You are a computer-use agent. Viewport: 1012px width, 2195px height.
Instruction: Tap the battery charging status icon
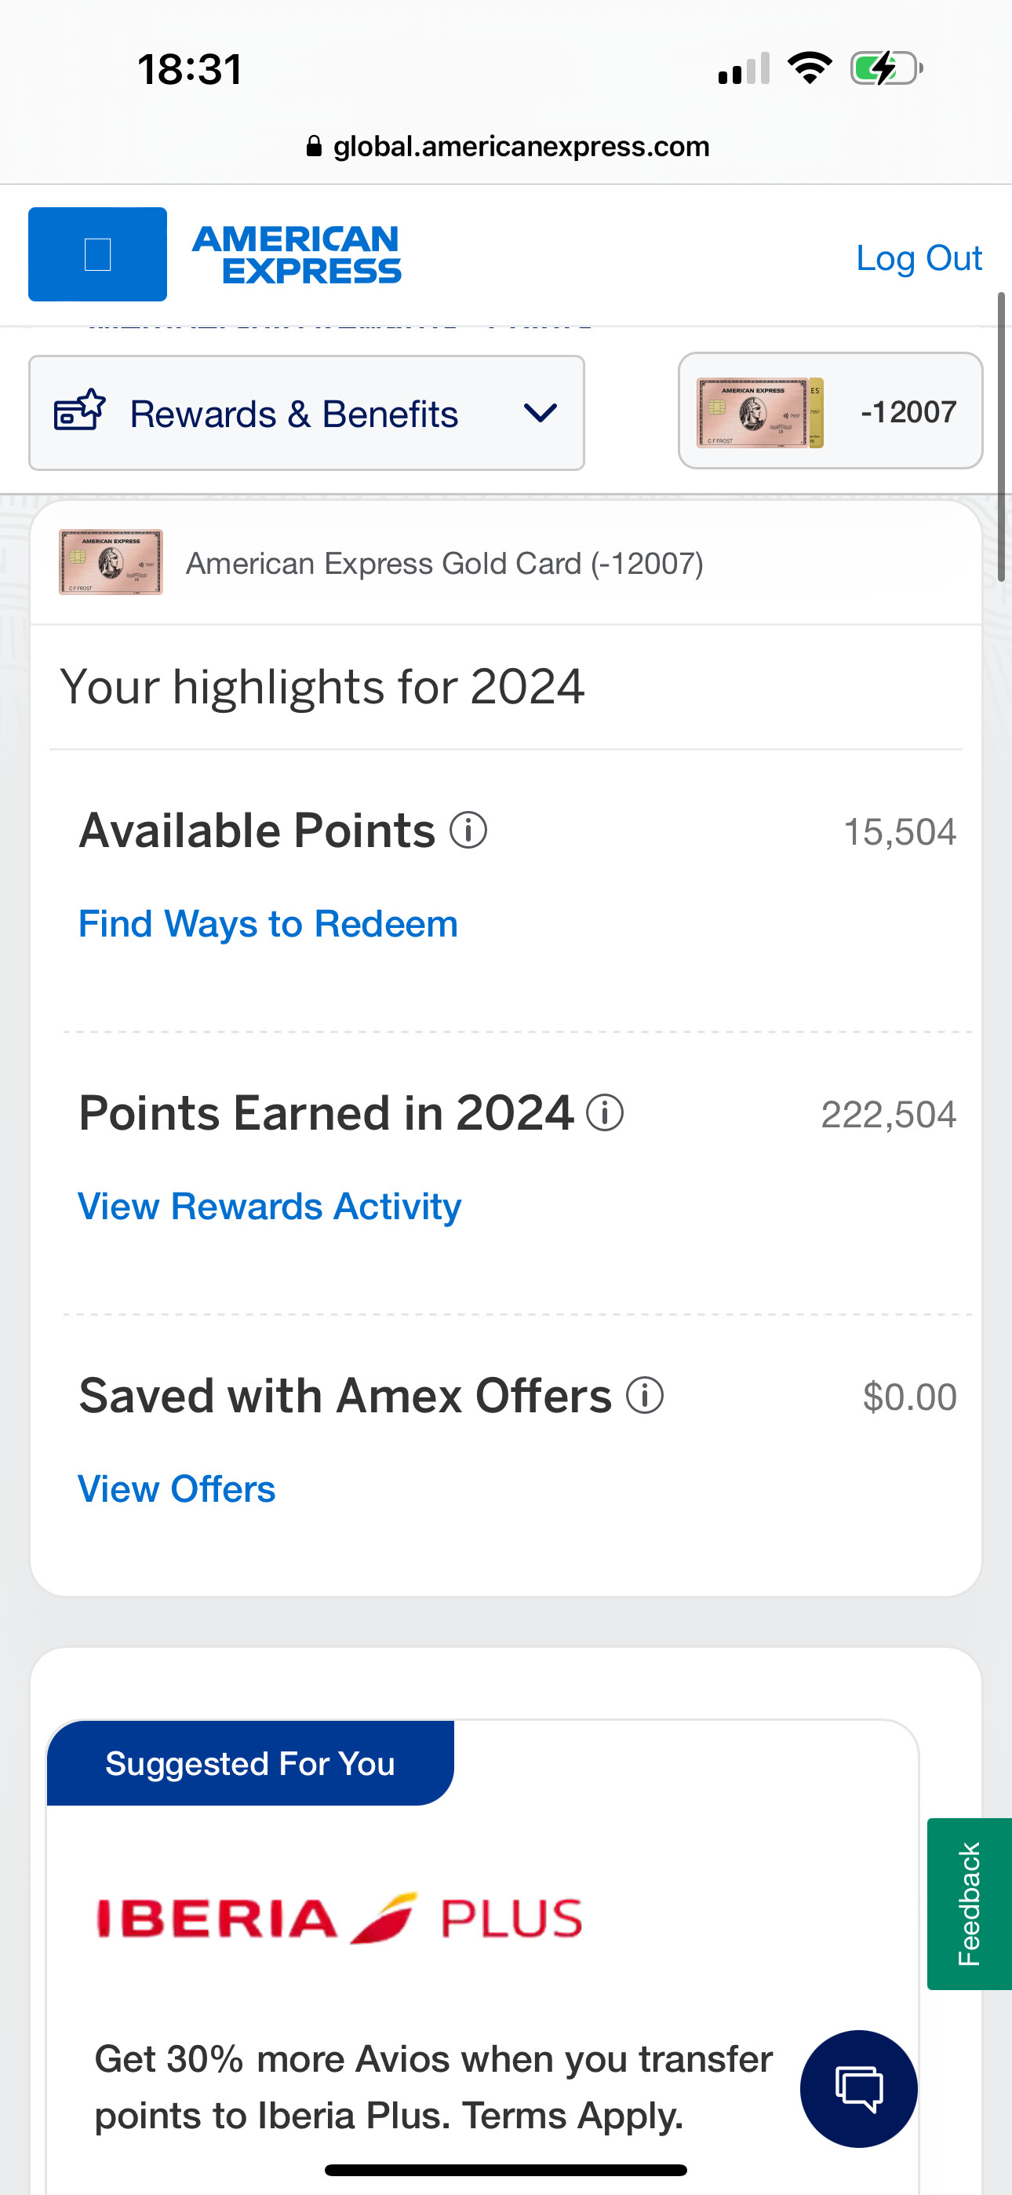[885, 68]
